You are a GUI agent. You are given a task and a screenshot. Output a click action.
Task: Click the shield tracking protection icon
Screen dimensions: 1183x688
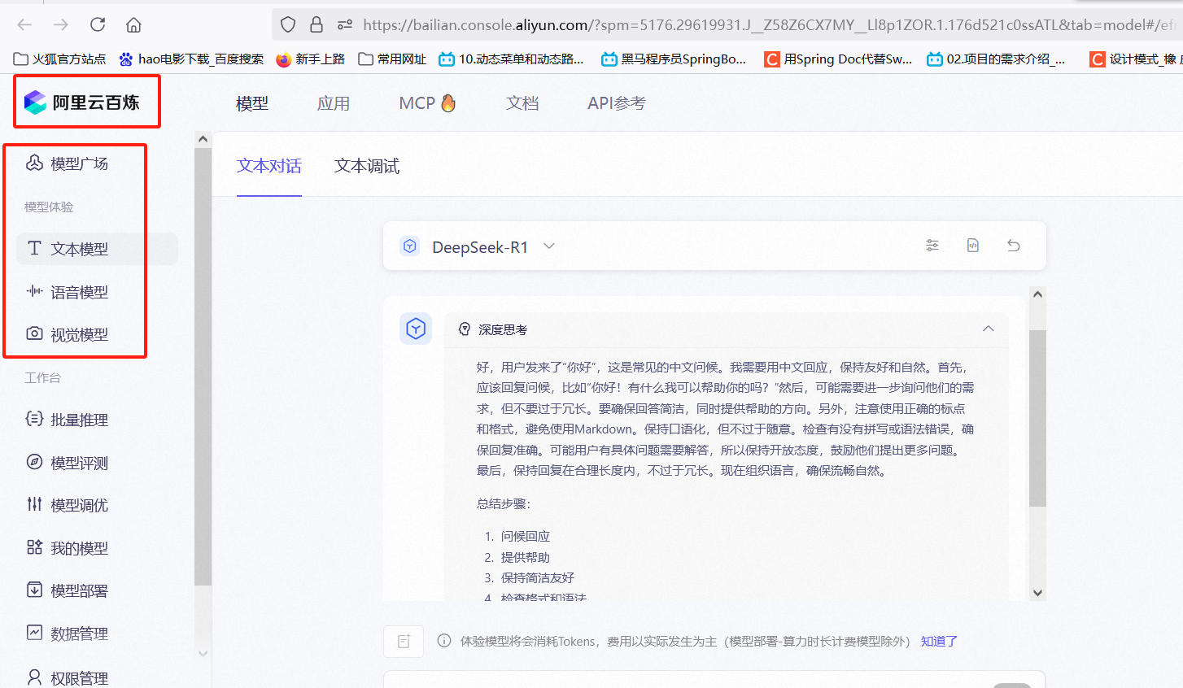pos(288,24)
